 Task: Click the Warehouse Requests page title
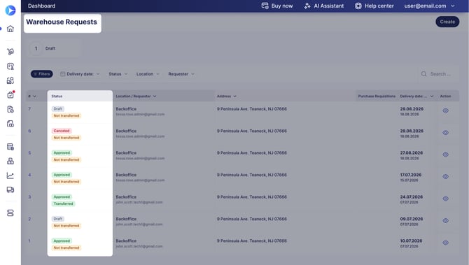pyautogui.click(x=62, y=22)
